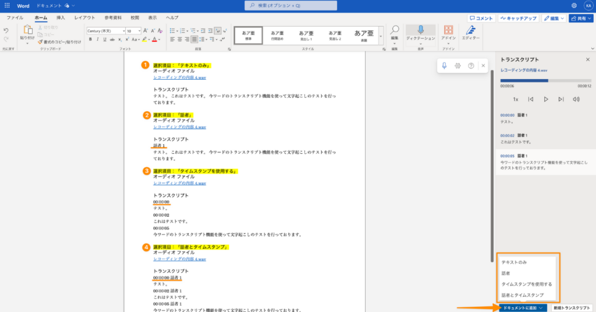Toggle bold formatting
The width and height of the screenshot is (596, 312).
(x=90, y=40)
